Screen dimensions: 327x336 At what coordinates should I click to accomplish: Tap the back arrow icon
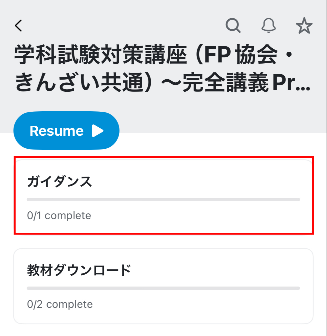coord(18,26)
